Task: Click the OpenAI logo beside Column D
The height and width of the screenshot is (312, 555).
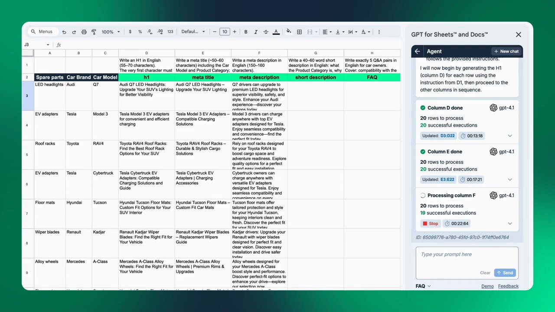Action: point(493,108)
